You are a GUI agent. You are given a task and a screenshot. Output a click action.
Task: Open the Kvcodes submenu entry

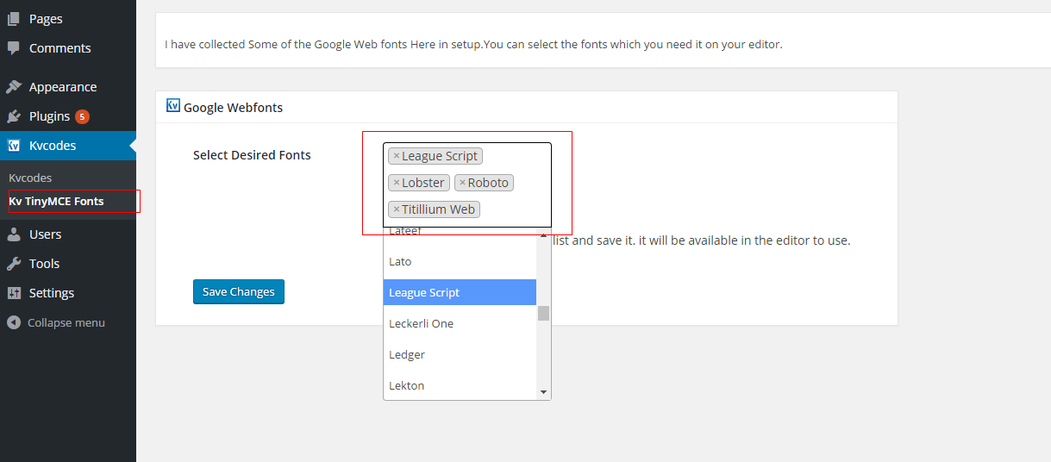click(30, 178)
